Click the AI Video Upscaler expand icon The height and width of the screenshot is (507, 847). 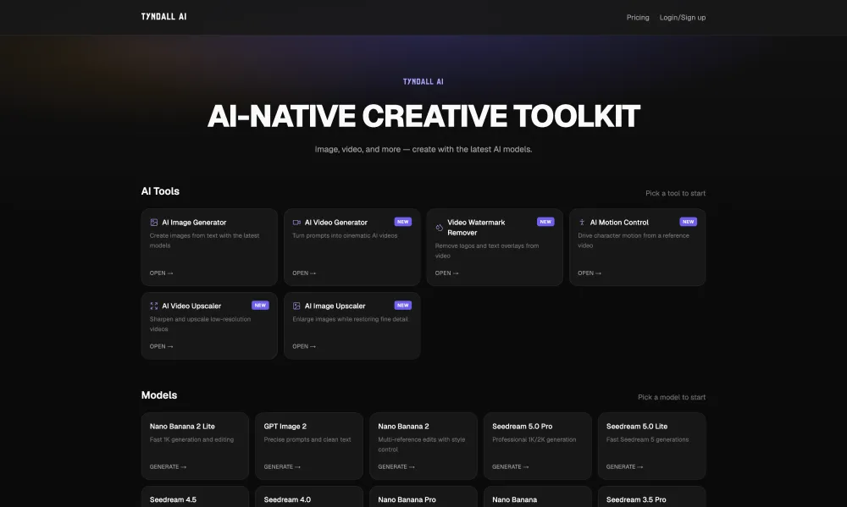pos(153,306)
